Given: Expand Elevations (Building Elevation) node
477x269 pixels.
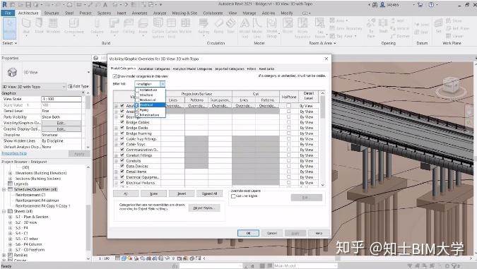Looking at the screenshot, I should click(10, 173).
